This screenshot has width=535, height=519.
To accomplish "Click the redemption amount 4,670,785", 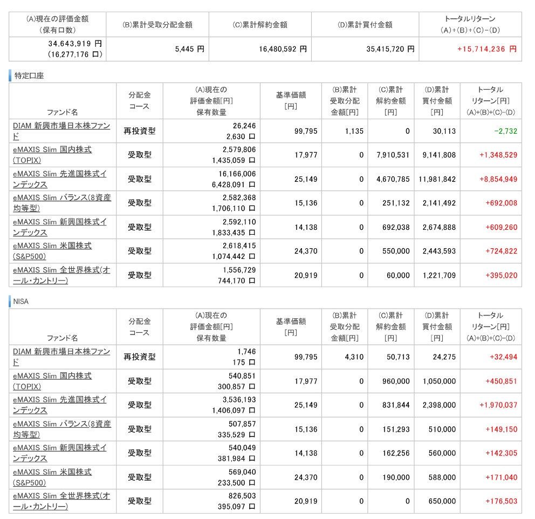I will pyautogui.click(x=393, y=180).
